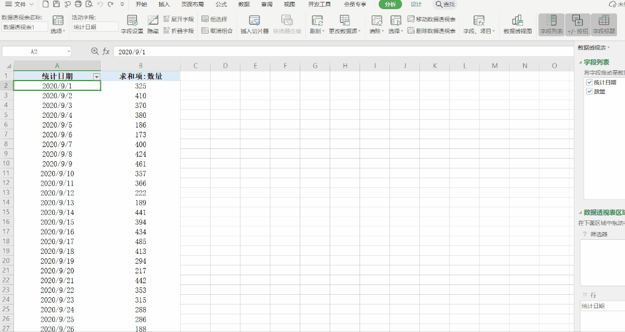
Task: Click 删除数据透视表 delete pivot table
Action: coord(432,31)
